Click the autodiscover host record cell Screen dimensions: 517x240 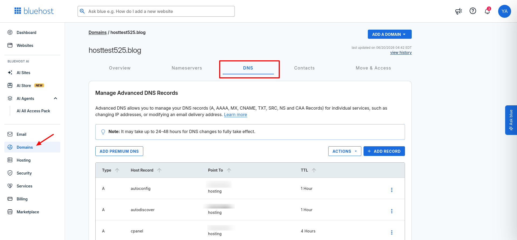click(143, 210)
